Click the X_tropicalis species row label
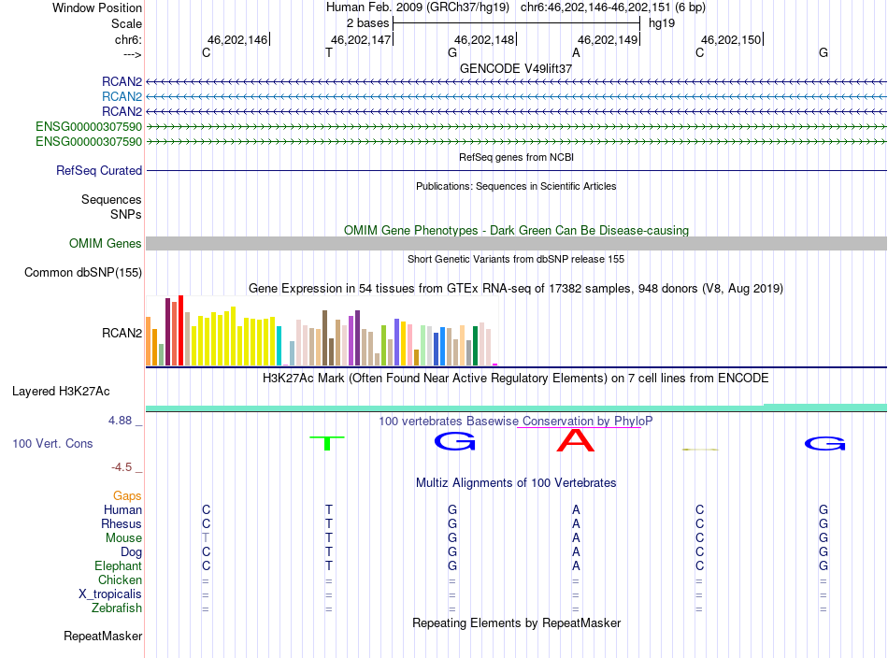 click(110, 594)
